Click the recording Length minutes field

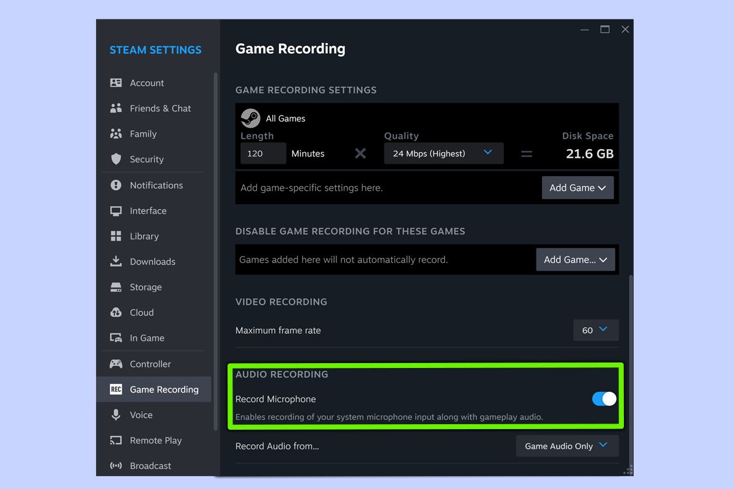(262, 153)
